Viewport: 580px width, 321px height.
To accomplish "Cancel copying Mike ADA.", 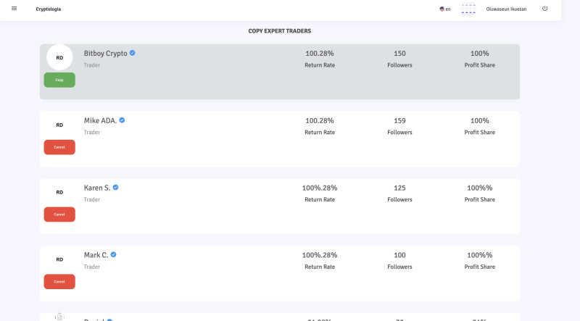I will tap(59, 147).
